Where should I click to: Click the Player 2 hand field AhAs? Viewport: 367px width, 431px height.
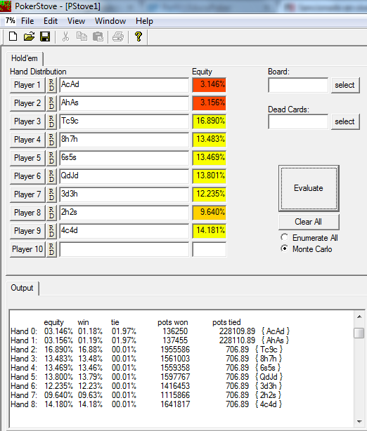click(x=124, y=103)
